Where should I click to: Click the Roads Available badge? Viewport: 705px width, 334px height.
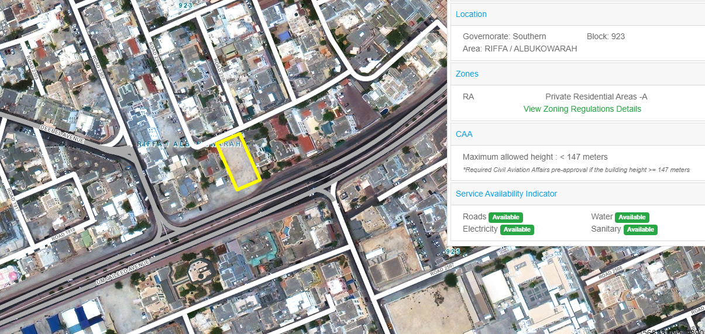click(505, 217)
